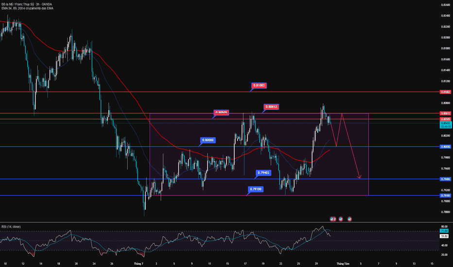Select the 0.80000 blue callout label
Viewport: 453px width, 267px height.
pos(208,140)
